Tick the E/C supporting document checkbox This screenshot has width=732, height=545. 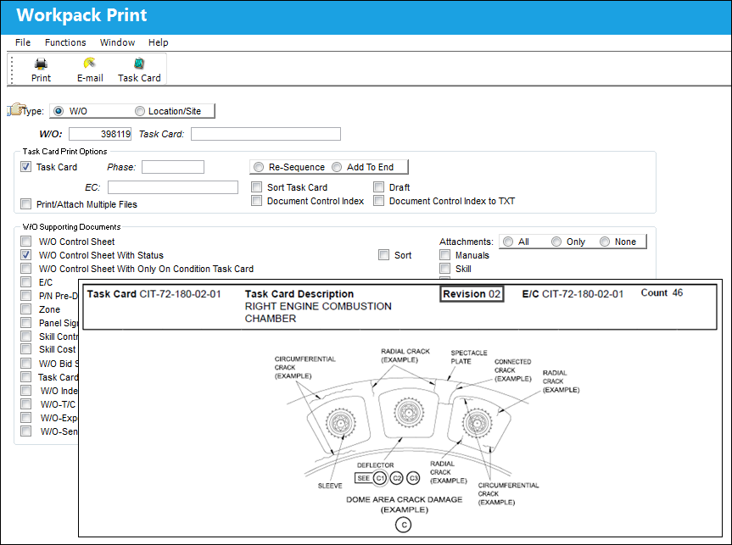click(26, 282)
